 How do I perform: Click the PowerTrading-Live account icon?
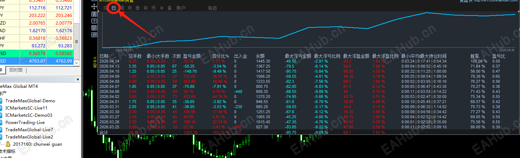pos(2,122)
